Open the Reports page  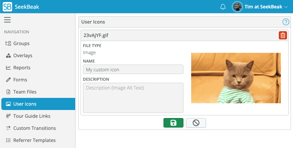click(x=22, y=68)
